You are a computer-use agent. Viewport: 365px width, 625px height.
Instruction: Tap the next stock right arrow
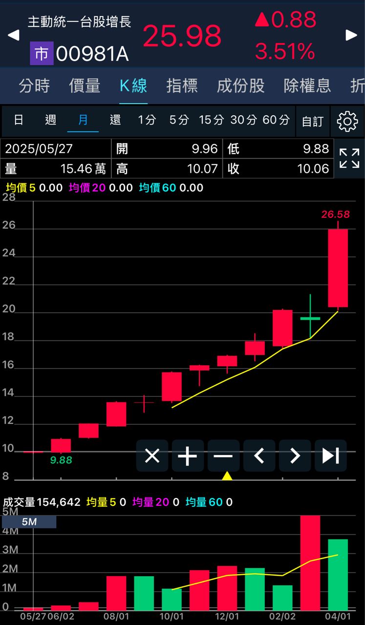[x=351, y=35]
